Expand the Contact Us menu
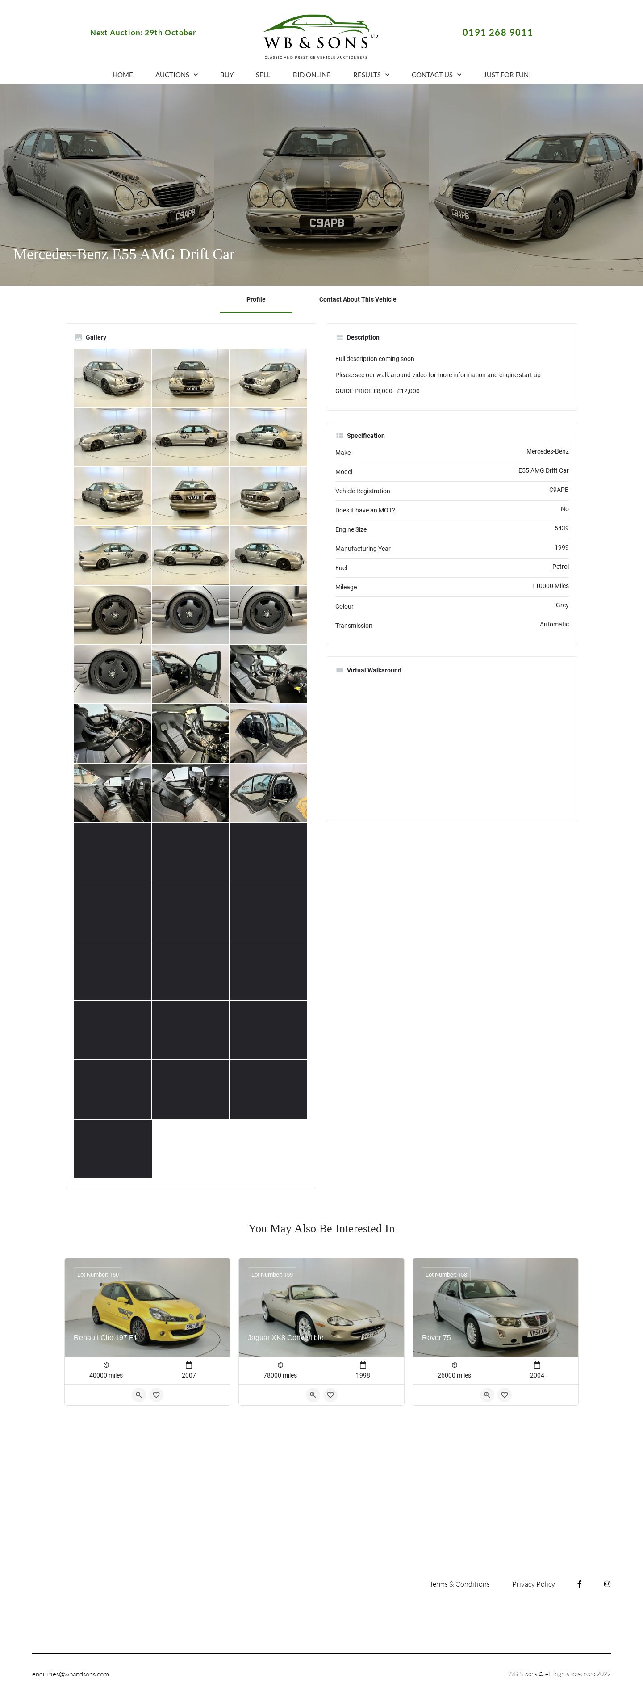 click(x=436, y=75)
